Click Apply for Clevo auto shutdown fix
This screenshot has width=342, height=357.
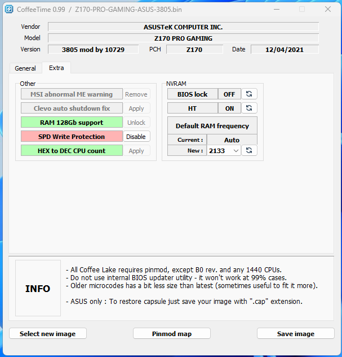pyautogui.click(x=136, y=108)
